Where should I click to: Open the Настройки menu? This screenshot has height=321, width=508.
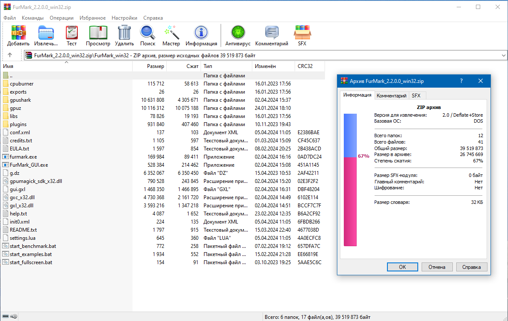click(x=124, y=18)
